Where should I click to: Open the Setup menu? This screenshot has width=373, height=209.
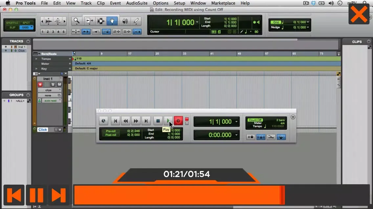[x=179, y=3]
